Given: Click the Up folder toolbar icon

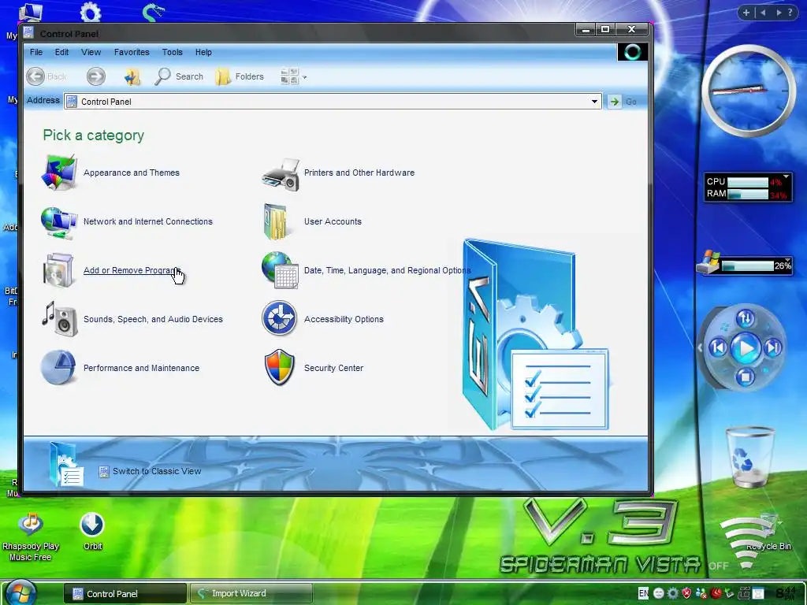Looking at the screenshot, I should tap(132, 76).
